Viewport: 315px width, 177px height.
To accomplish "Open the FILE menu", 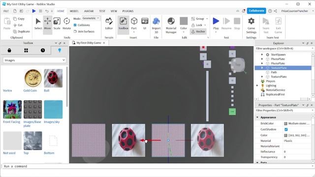I will 6,11.
